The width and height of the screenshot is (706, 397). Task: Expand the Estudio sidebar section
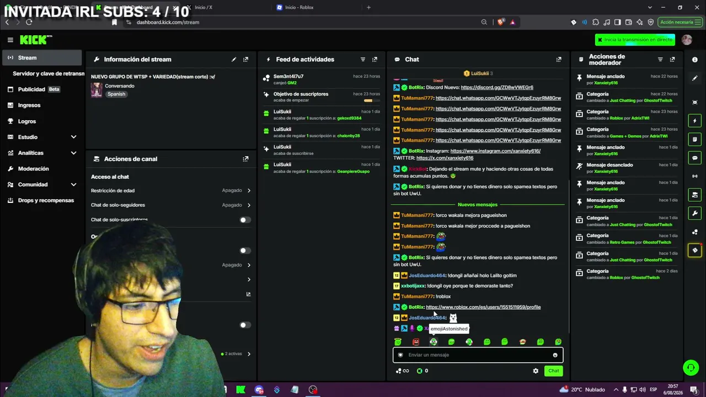pos(73,137)
